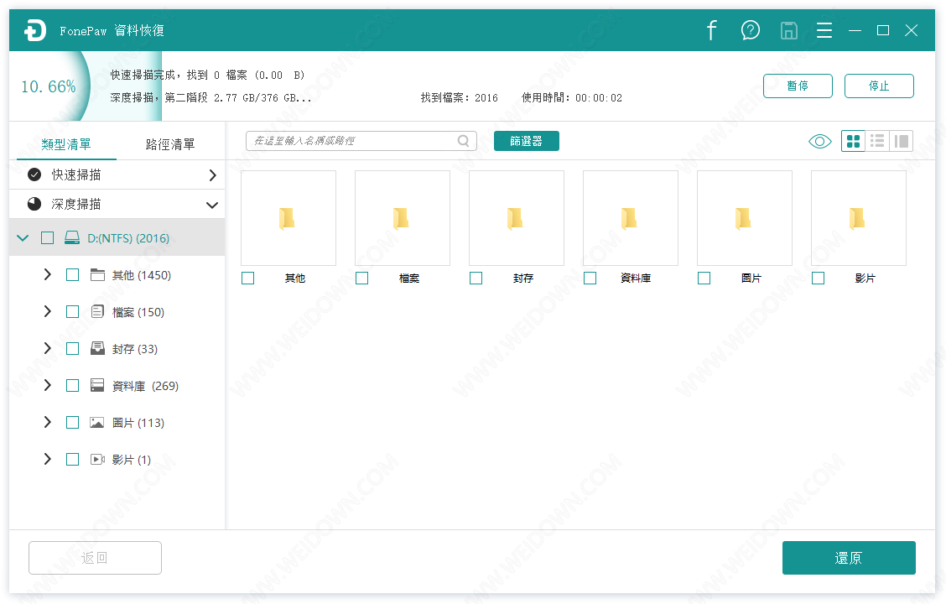Tick checkbox under 資料庫 folder thumbnail
The image size is (946, 604).
590,279
